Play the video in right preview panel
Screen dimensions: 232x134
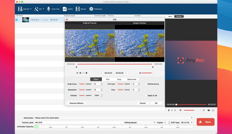click(x=169, y=110)
